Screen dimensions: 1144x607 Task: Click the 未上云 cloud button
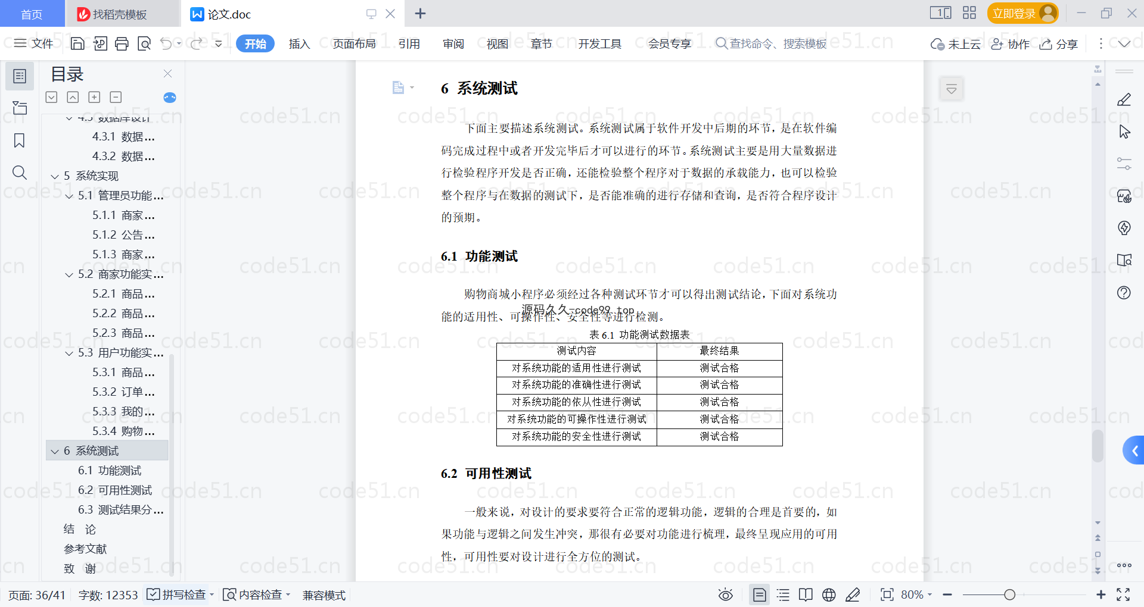click(955, 44)
